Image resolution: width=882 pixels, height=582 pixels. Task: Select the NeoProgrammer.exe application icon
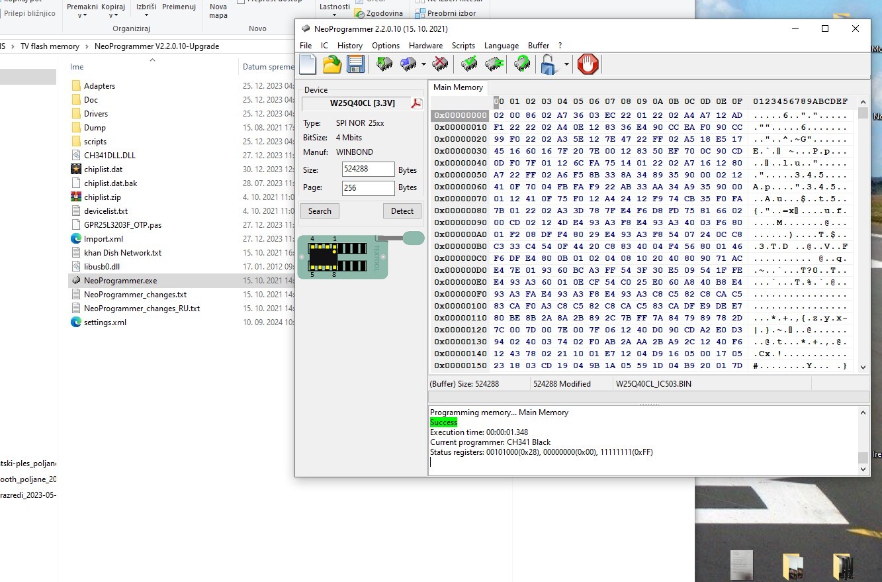75,281
